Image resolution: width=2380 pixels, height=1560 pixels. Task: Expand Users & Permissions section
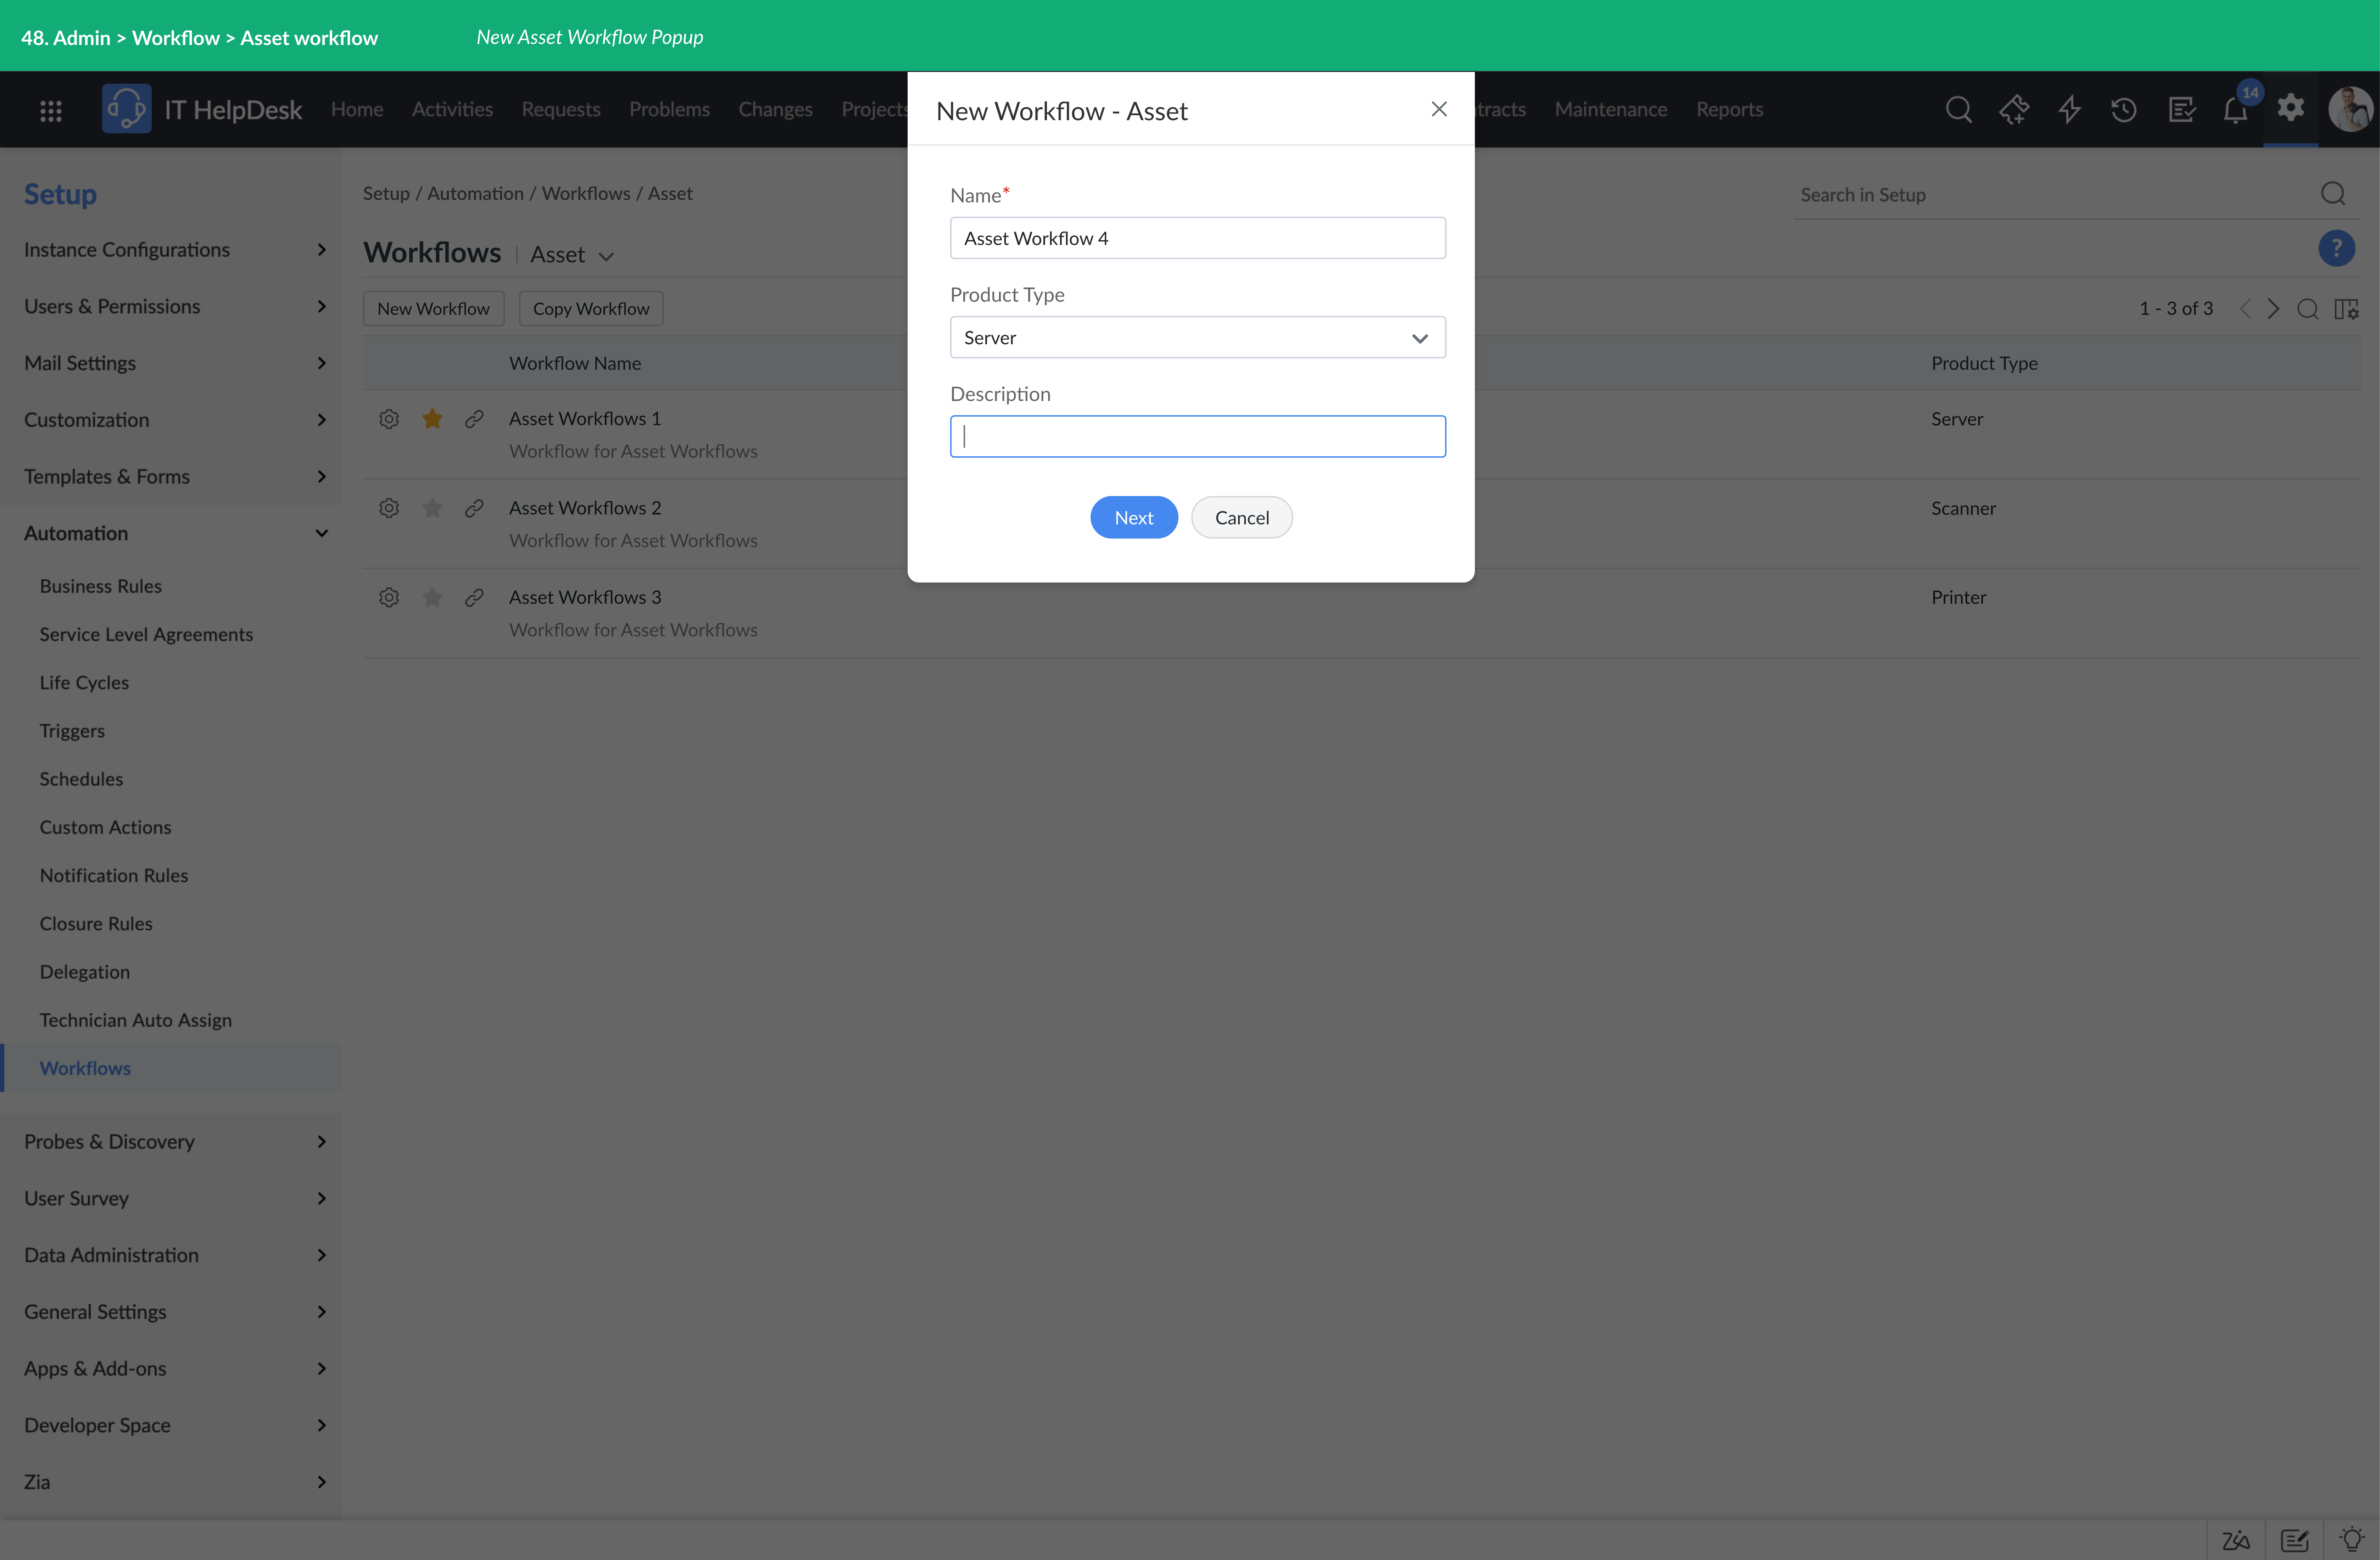coord(171,307)
